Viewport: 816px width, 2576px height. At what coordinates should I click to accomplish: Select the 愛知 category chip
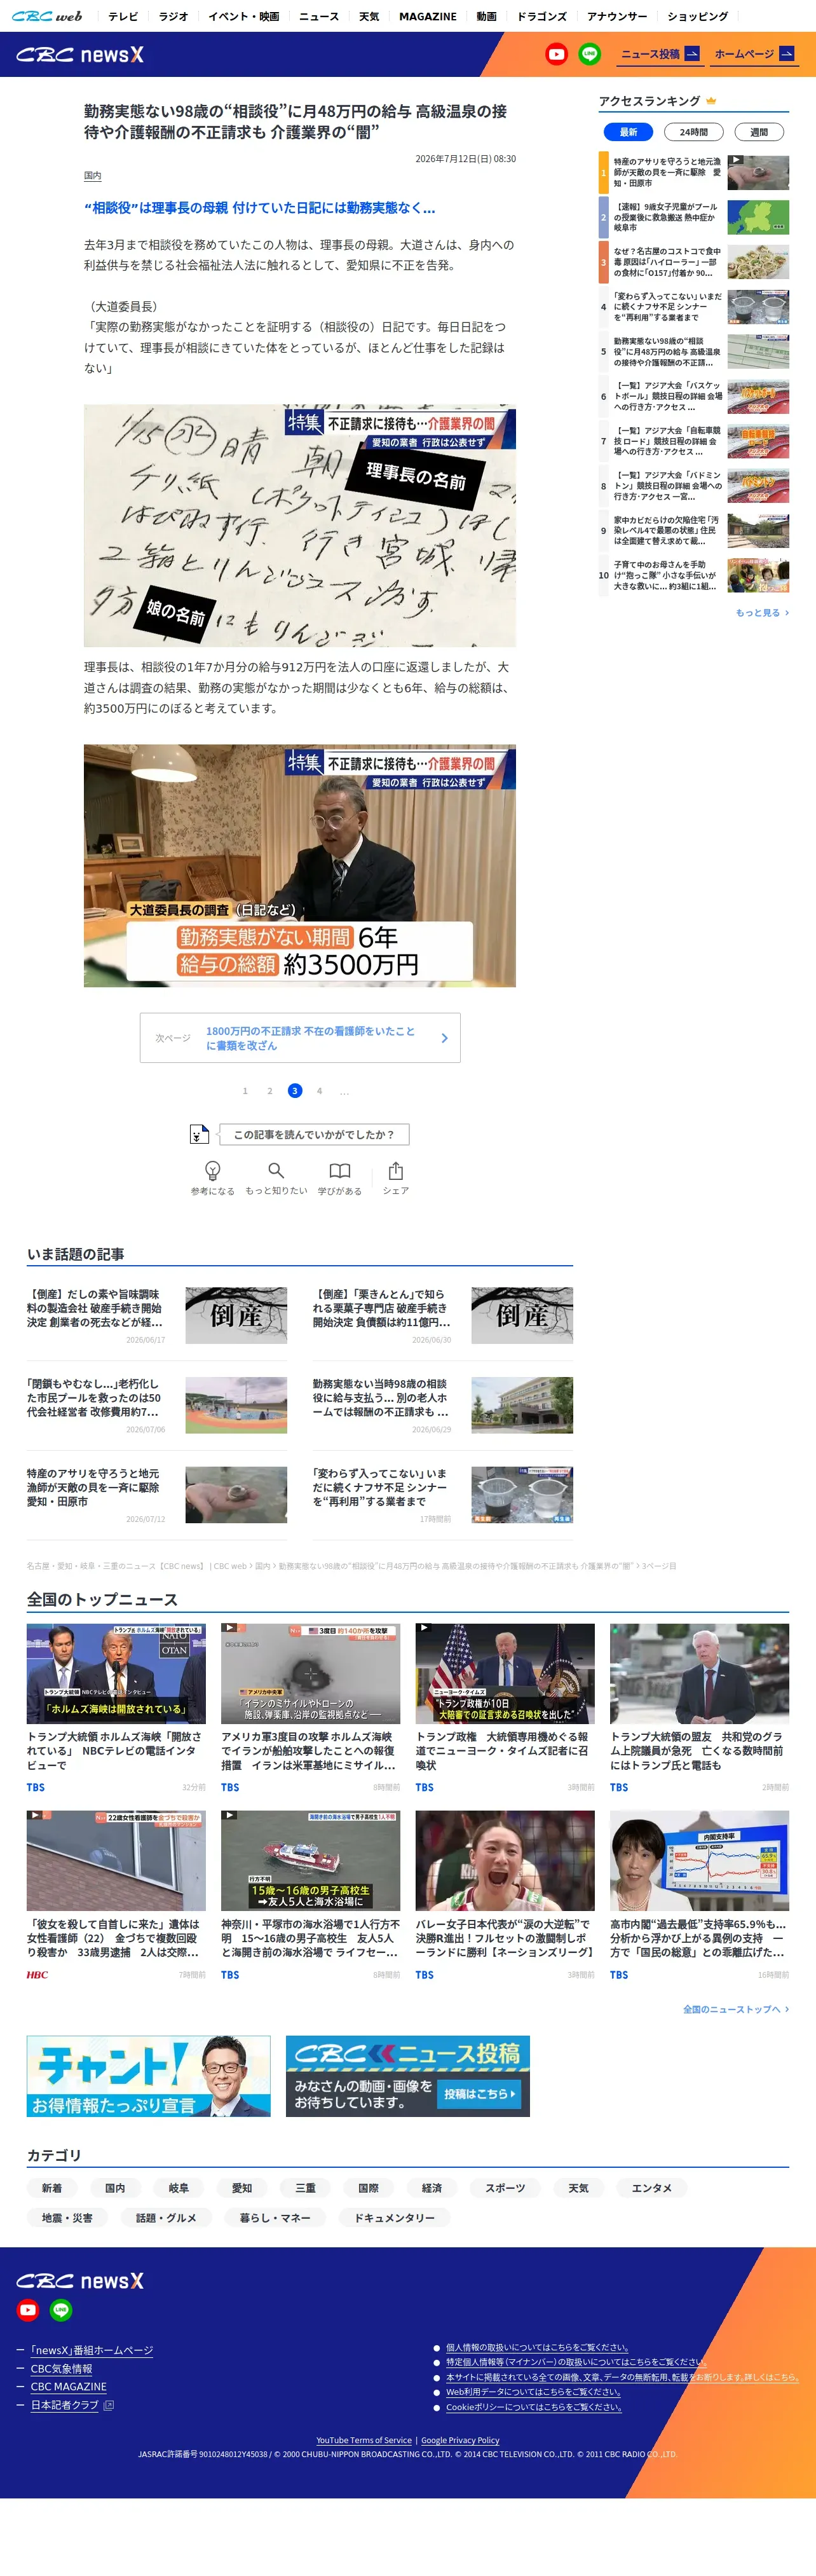pos(242,2188)
